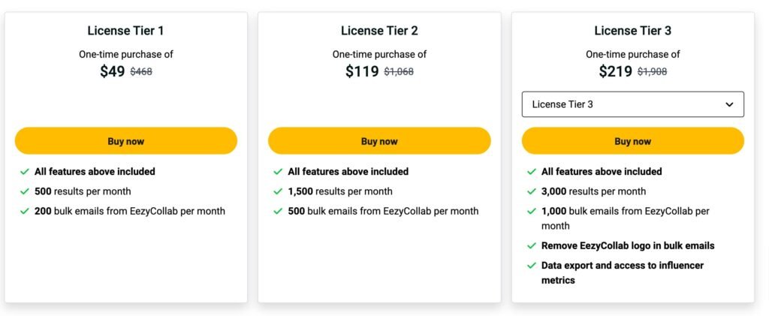Screen dimensions: 769x316
Task: Click checkmark beside 3,000 results per month
Action: click(532, 191)
